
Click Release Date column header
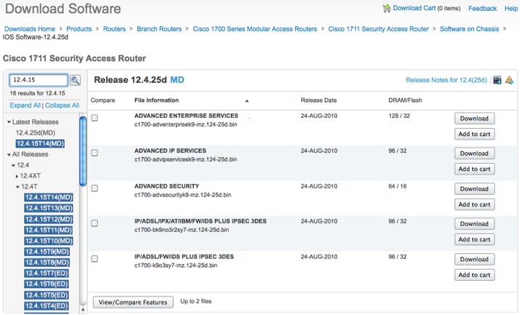[319, 100]
